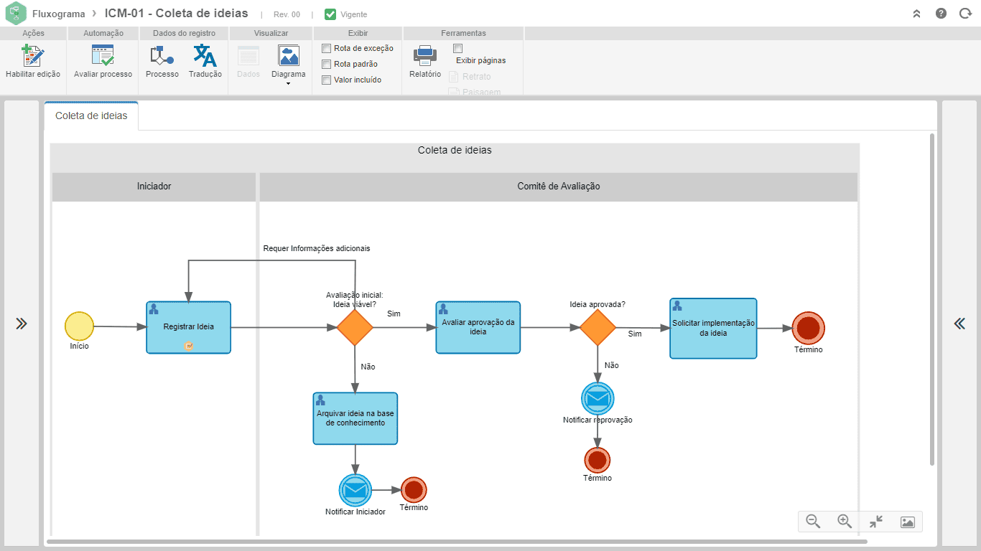981x551 pixels.
Task: Open the Diagrama dropdown arrow
Action: (289, 84)
